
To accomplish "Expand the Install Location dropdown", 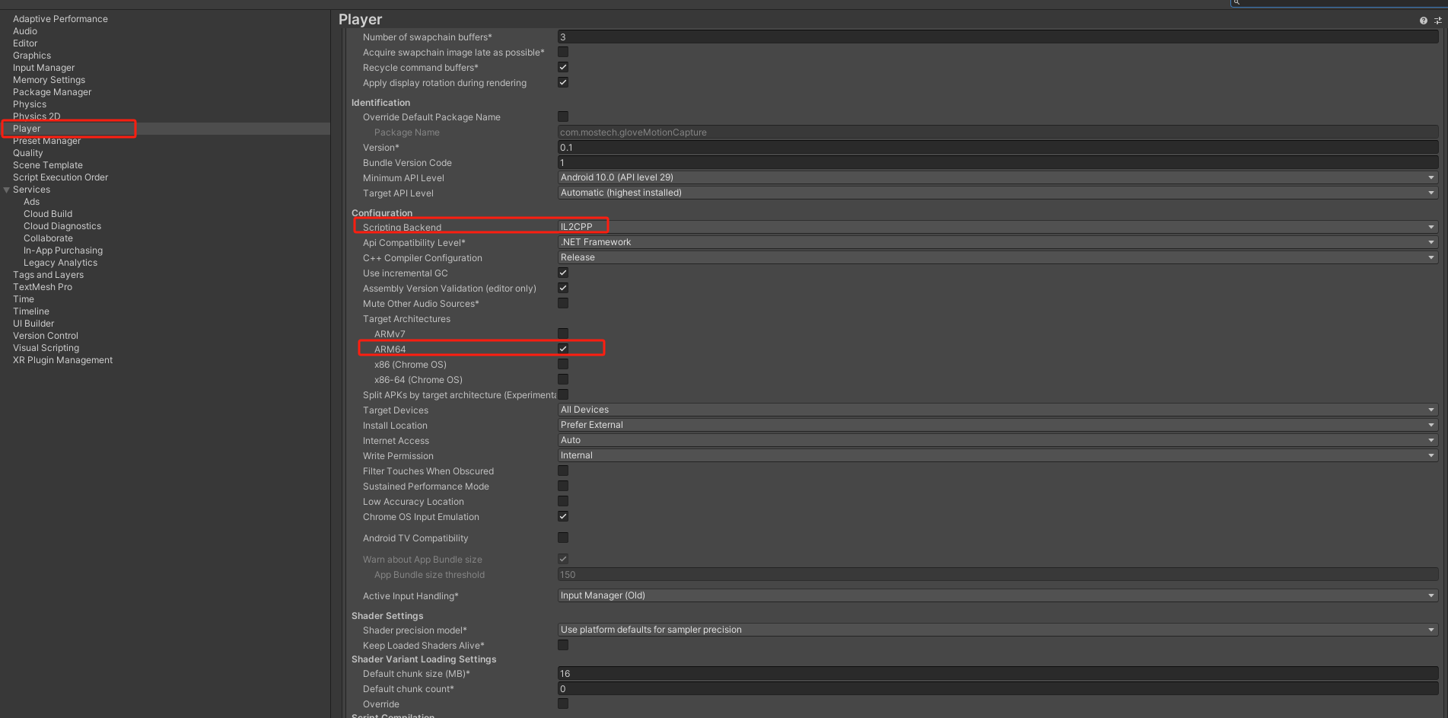I will point(997,425).
